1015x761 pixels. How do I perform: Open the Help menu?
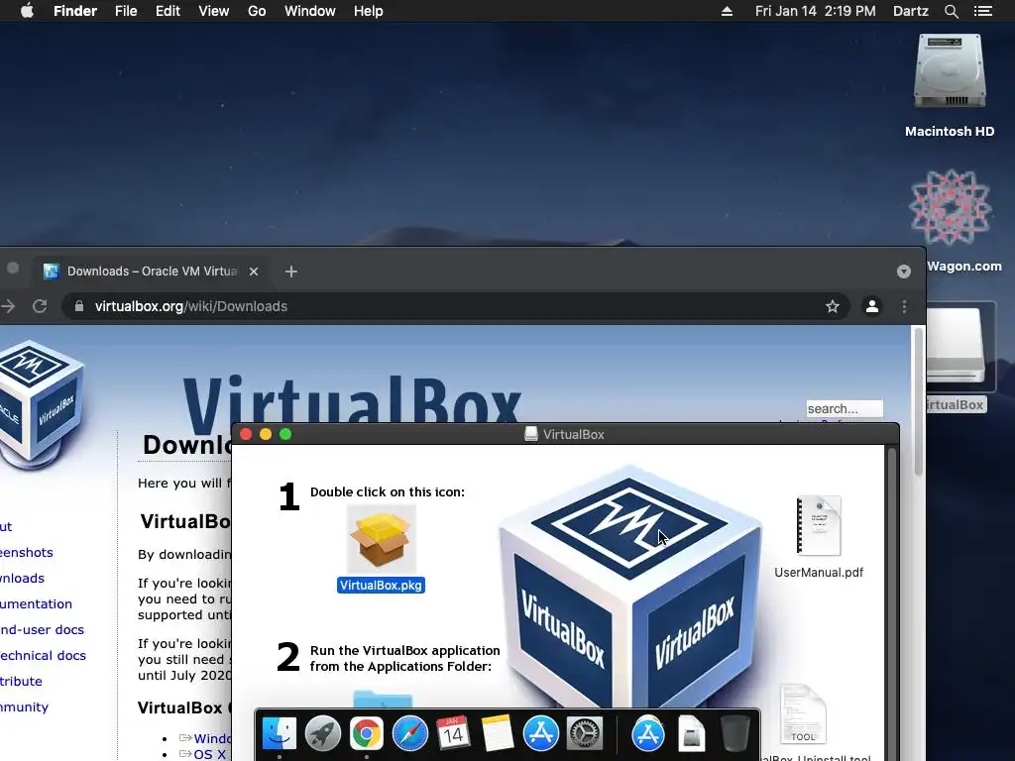pos(369,11)
